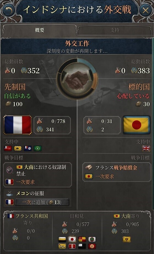
Task: Click the back arrow icon
Action: (8, 11)
